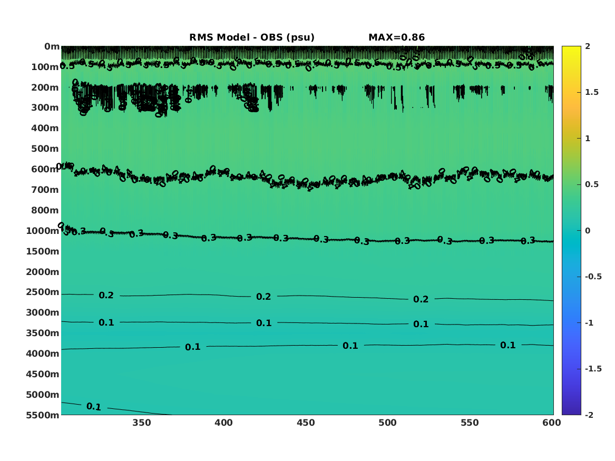The height and width of the screenshot is (461, 615).
Task: Click the '400m' depth axis label
Action: pos(45,128)
